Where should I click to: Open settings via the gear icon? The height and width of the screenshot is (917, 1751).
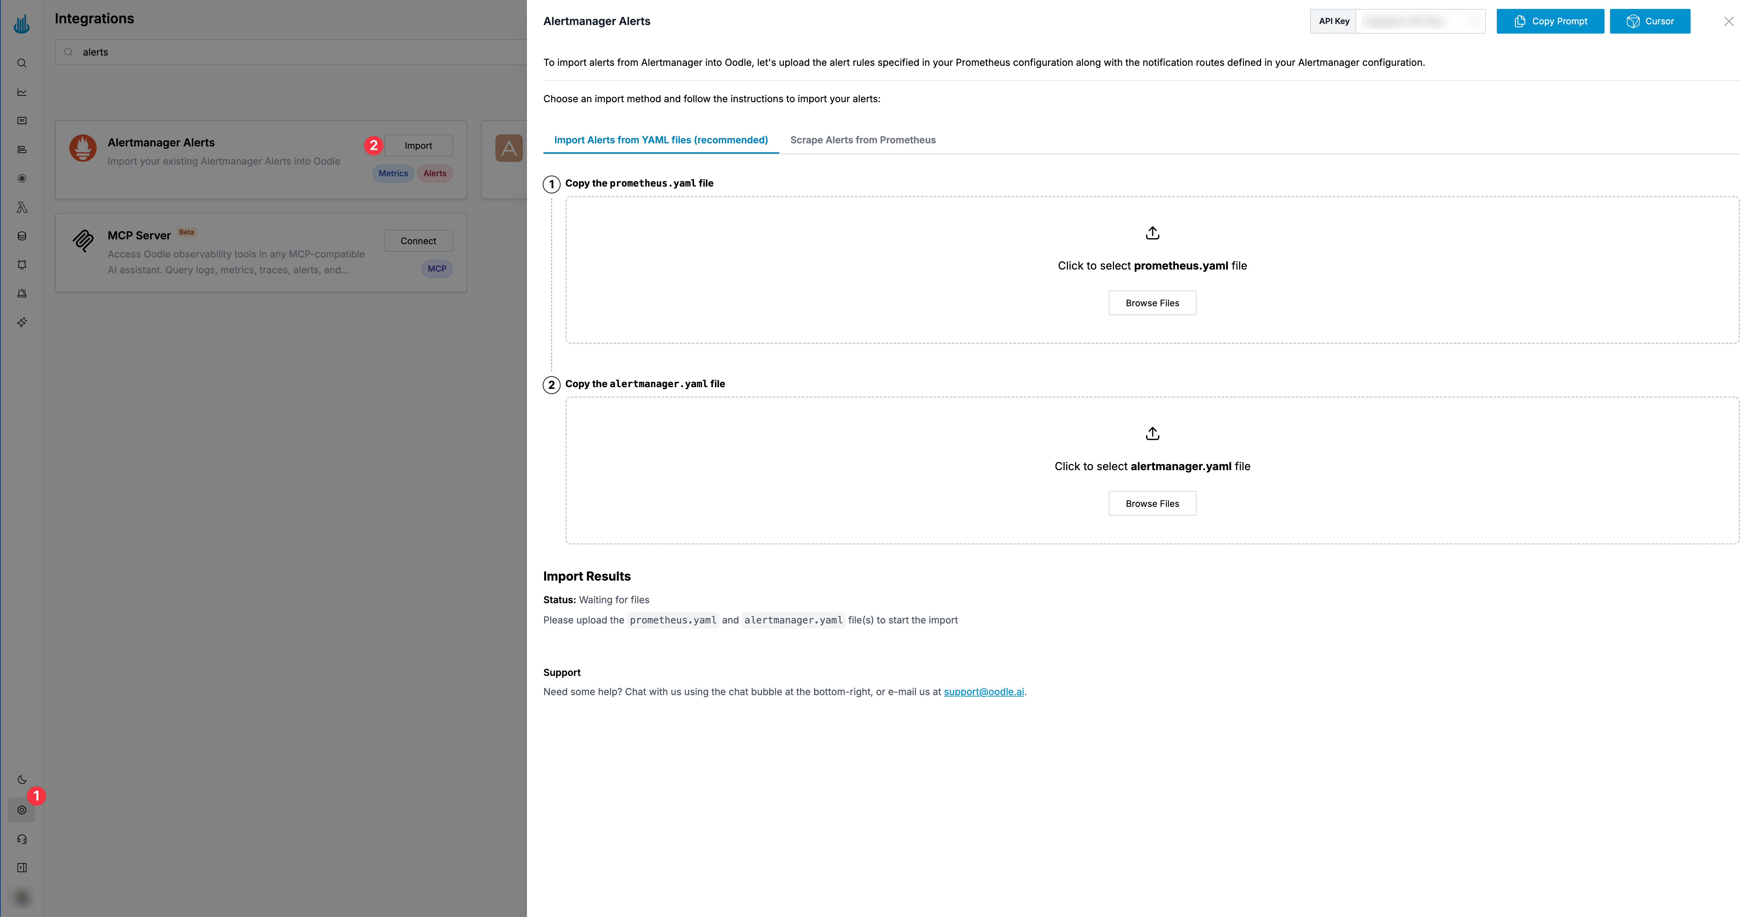pyautogui.click(x=22, y=810)
